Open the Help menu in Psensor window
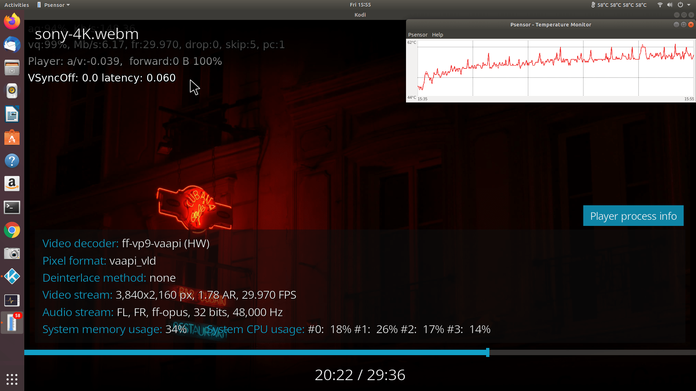The width and height of the screenshot is (696, 391). pyautogui.click(x=438, y=35)
